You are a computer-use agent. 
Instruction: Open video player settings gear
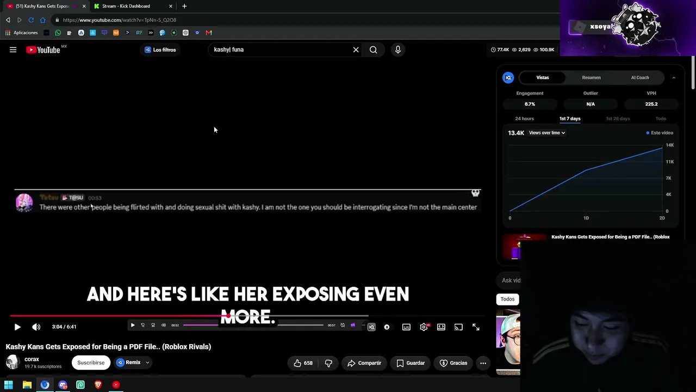click(x=424, y=327)
